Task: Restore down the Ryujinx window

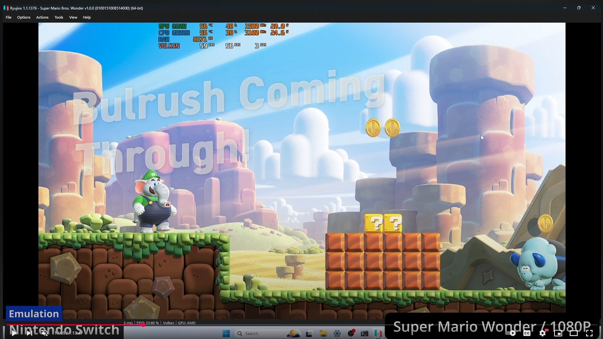Action: pos(579,8)
